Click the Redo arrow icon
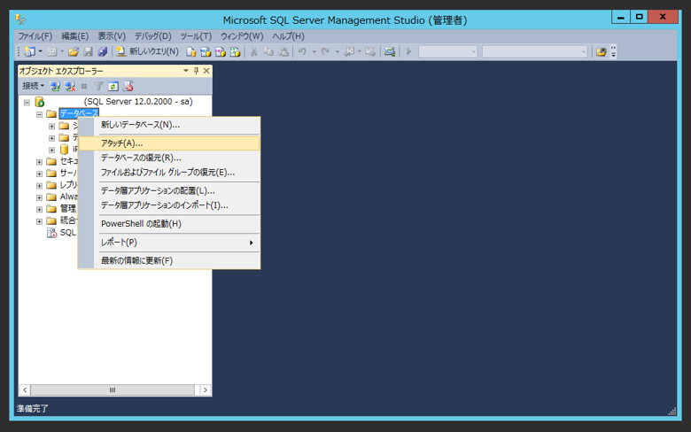Image resolution: width=691 pixels, height=432 pixels. (x=326, y=52)
